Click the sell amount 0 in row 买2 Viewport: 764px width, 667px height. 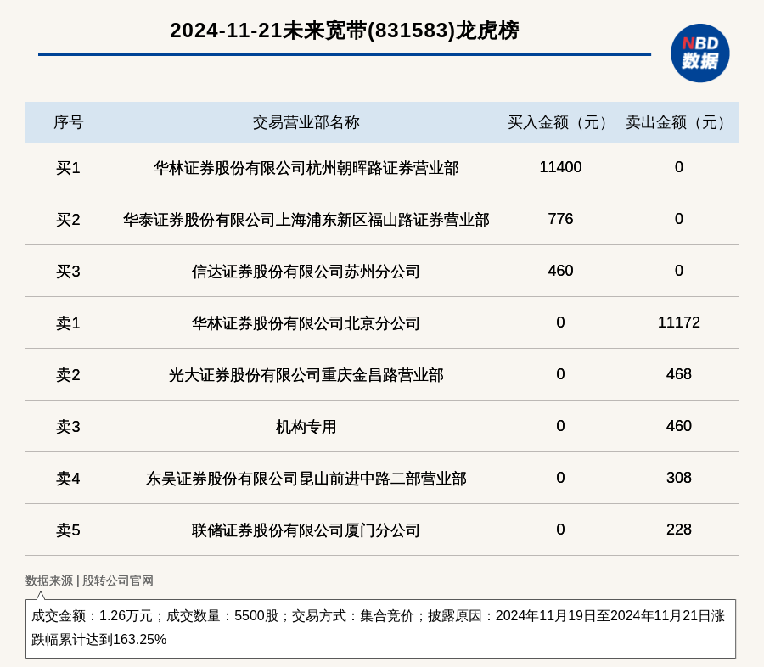click(679, 219)
